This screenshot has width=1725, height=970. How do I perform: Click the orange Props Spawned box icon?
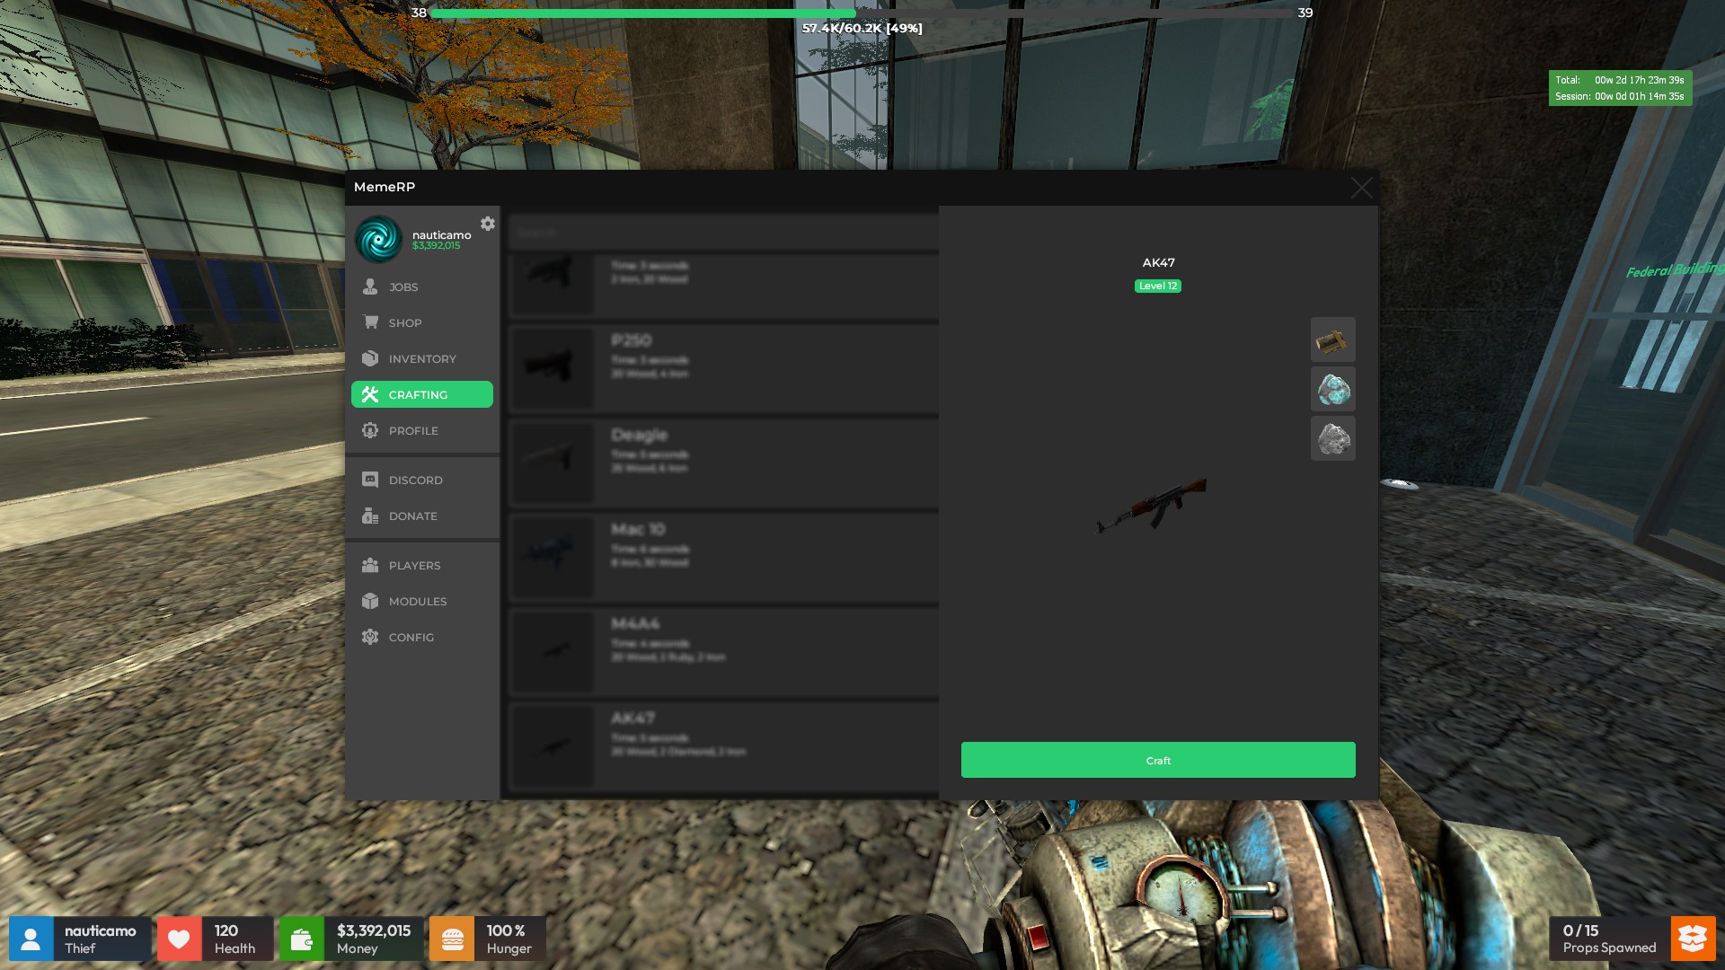(1693, 939)
